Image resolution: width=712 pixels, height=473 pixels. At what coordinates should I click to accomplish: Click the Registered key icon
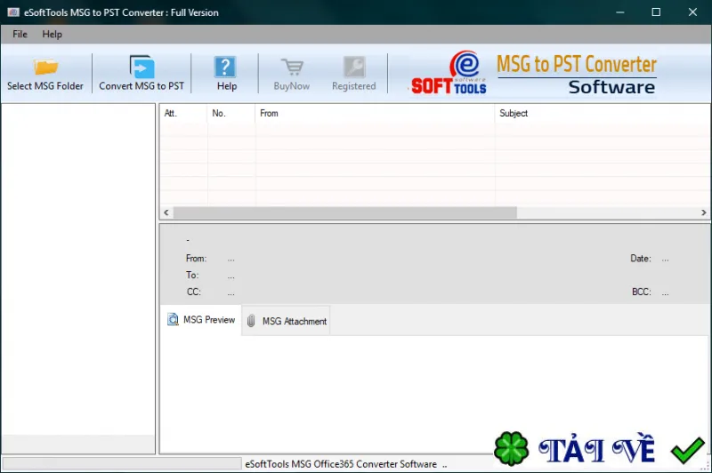[x=354, y=67]
